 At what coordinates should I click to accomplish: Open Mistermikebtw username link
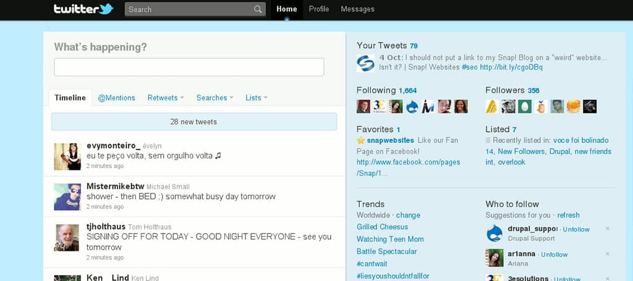(116, 186)
